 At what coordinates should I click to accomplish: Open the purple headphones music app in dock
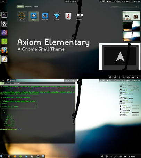point(5,33)
